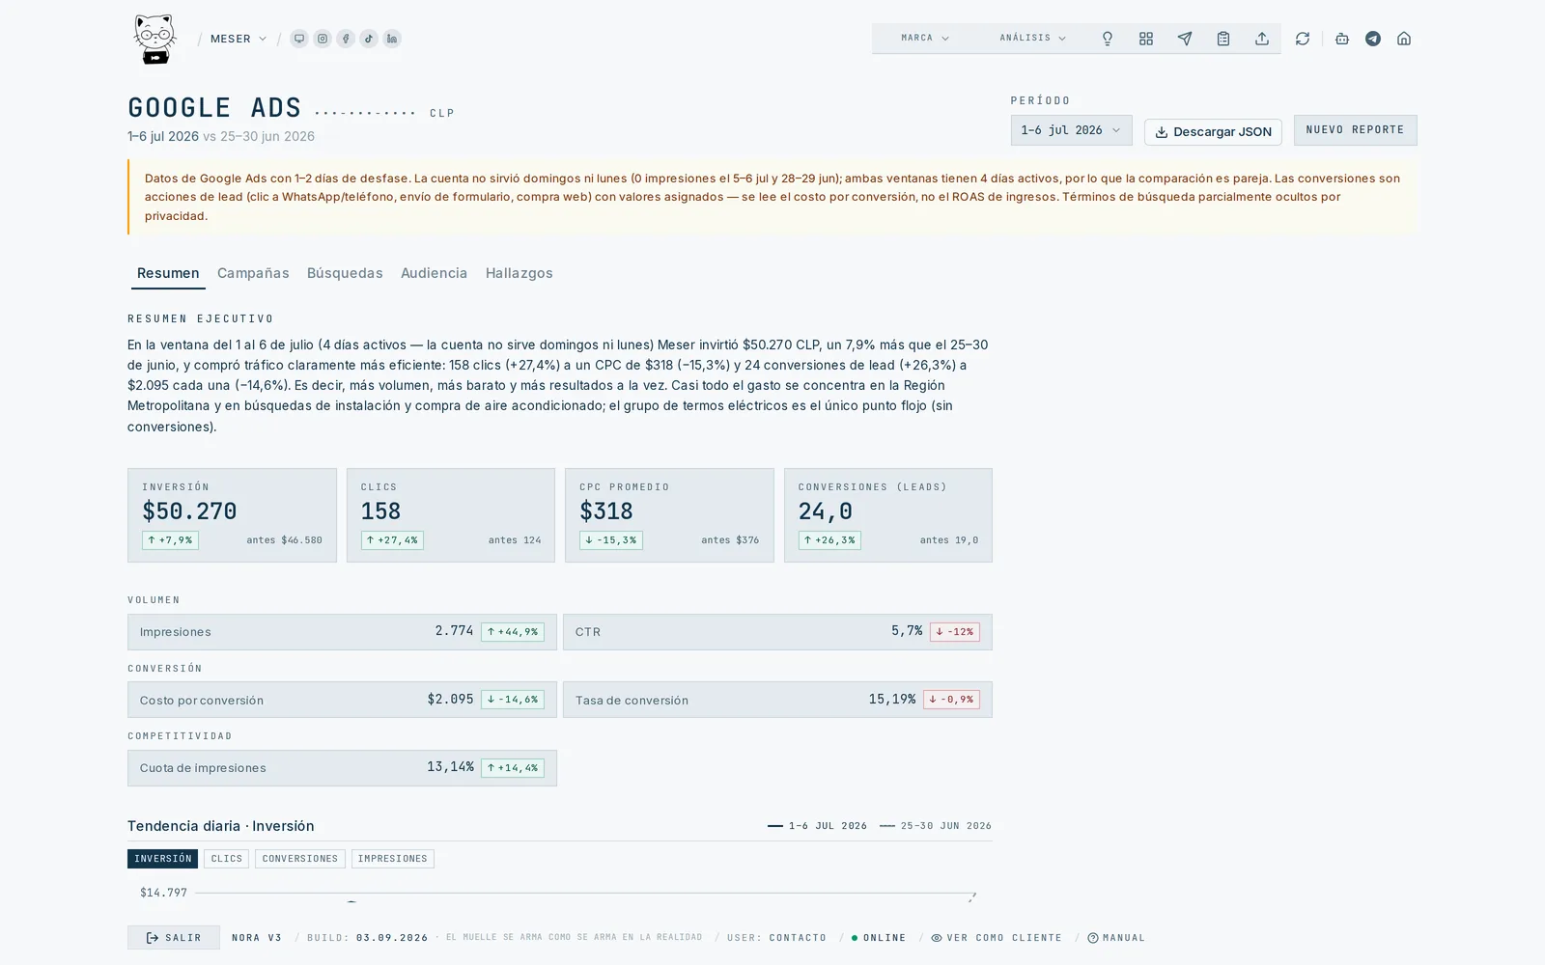Click Descargar JSON button
Viewport: 1545px width, 965px height.
click(x=1213, y=132)
